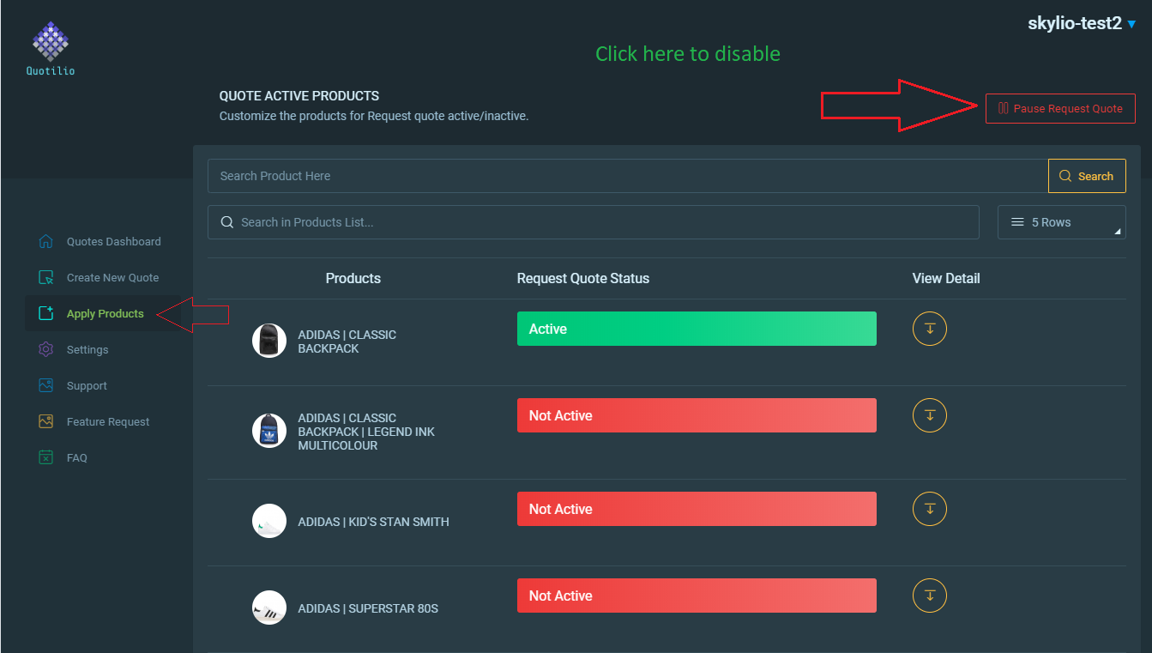Click the Legend Ink Multicolour backpack thumbnail
The width and height of the screenshot is (1152, 653).
point(269,431)
